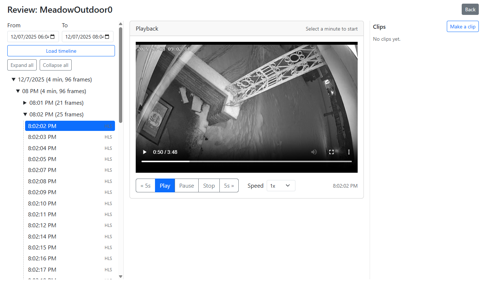Click the Load timeline button
The height and width of the screenshot is (284, 493).
click(x=61, y=51)
